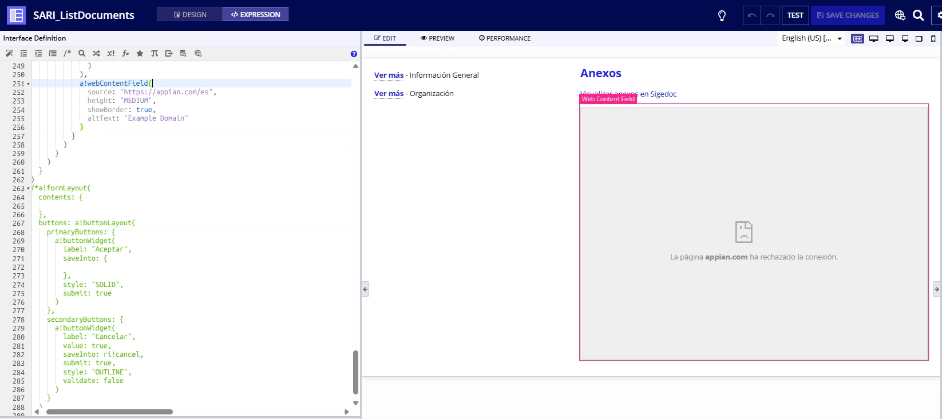Click the database search query icon
The image size is (942, 419).
(183, 53)
